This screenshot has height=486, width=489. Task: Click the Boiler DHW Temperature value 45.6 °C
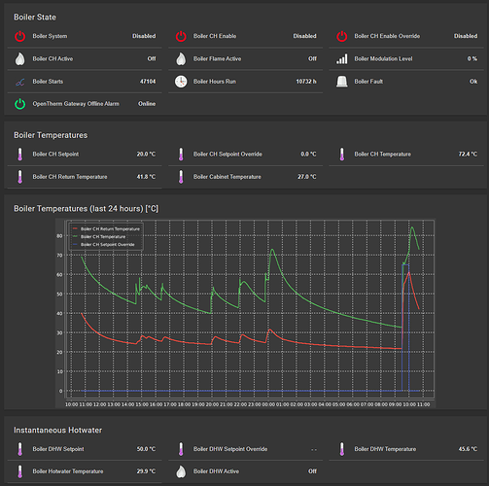pyautogui.click(x=468, y=449)
